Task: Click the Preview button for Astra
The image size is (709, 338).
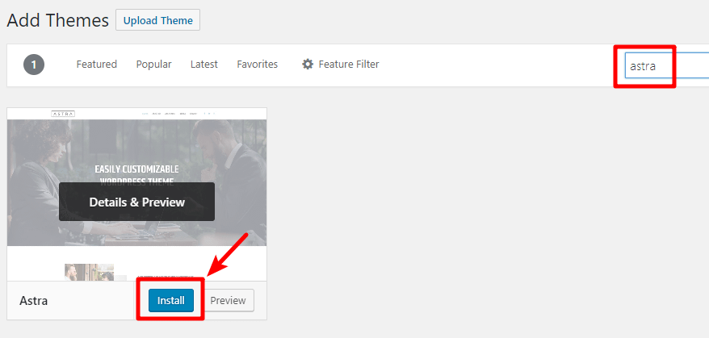Action: (x=229, y=301)
